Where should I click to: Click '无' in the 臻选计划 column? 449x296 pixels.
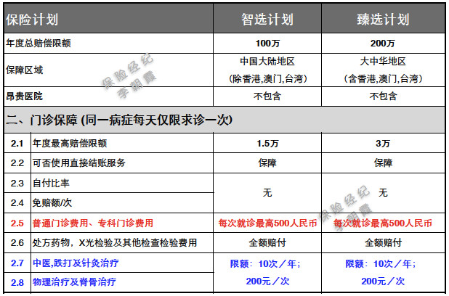click(383, 193)
